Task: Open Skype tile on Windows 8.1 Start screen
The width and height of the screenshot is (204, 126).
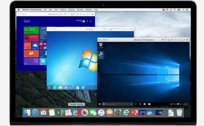Action: point(43,61)
